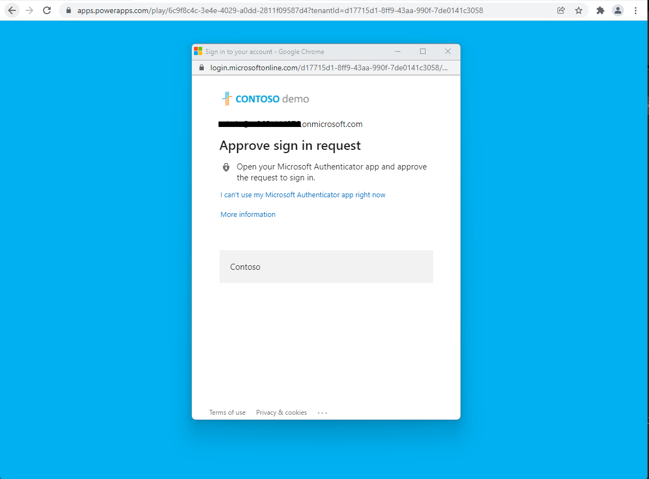The image size is (649, 479).
Task: Expand the ellipsis menu in the sign-in footer
Action: click(322, 413)
